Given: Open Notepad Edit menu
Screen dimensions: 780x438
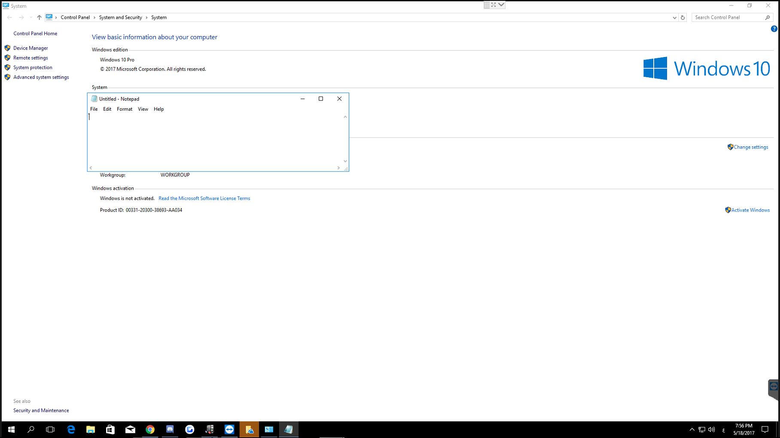Looking at the screenshot, I should click(x=107, y=109).
